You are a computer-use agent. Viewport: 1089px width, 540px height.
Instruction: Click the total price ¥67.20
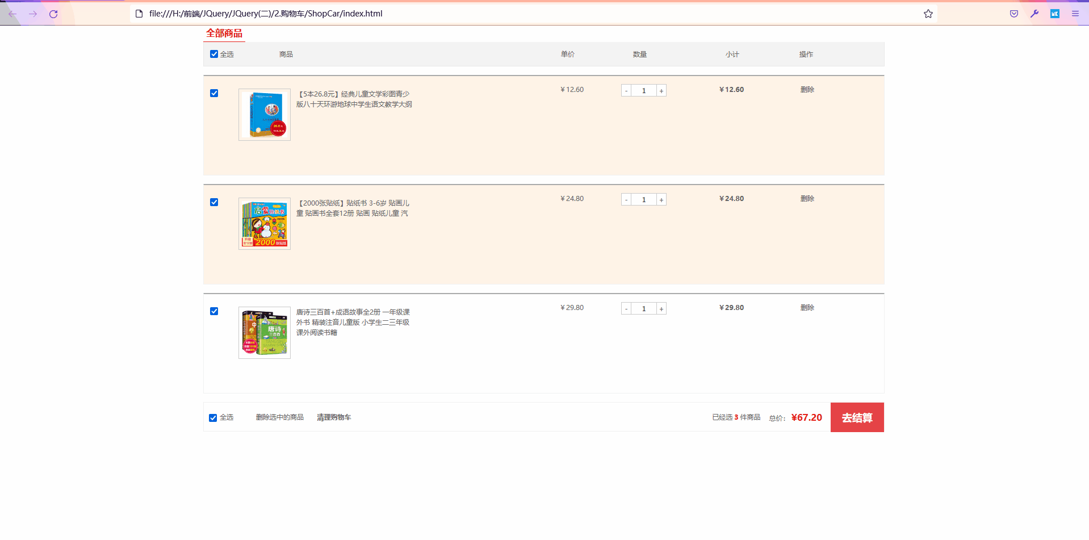[x=807, y=417]
